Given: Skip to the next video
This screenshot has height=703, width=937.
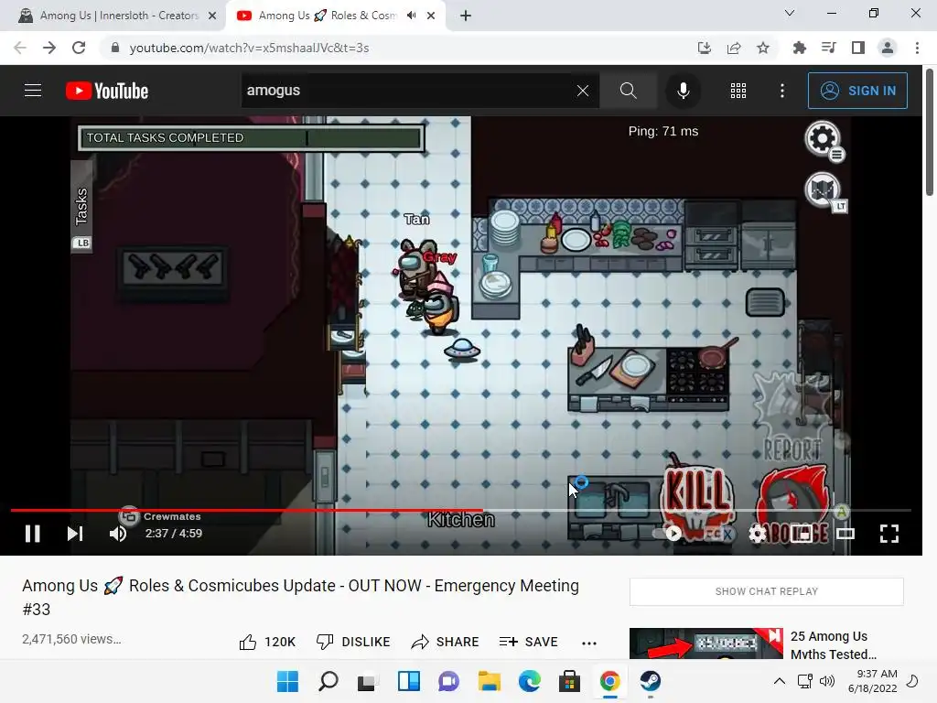Looking at the screenshot, I should pos(75,534).
